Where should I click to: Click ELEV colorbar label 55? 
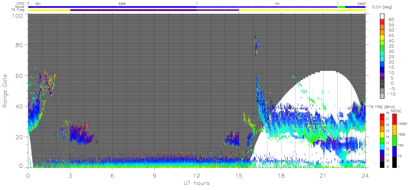coord(392,25)
